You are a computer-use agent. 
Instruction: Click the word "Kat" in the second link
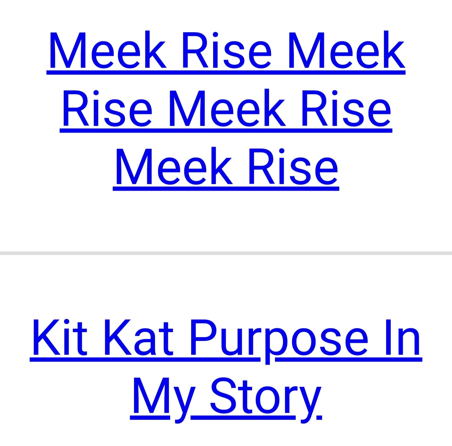point(138,338)
